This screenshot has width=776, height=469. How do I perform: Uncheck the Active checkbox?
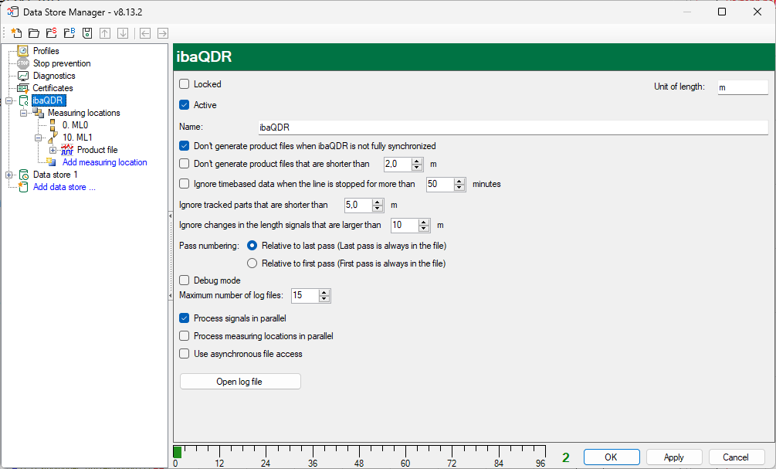(184, 105)
